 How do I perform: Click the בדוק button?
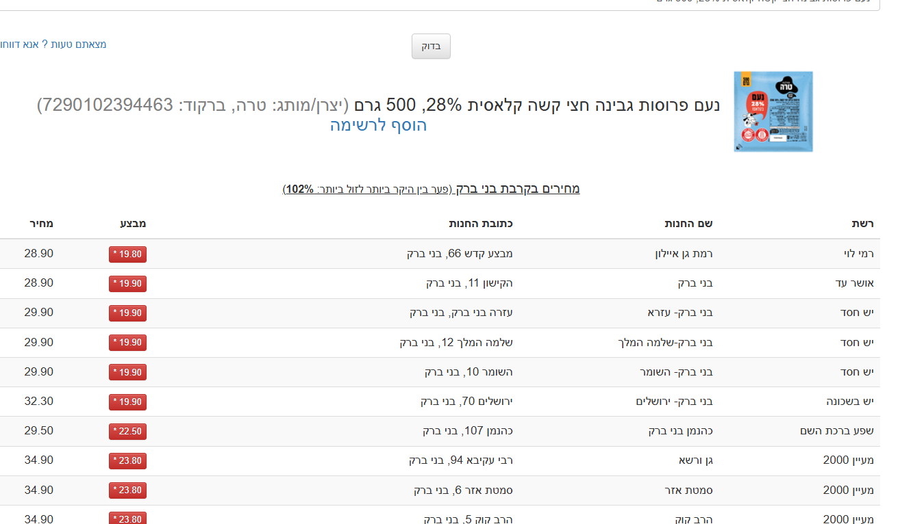(431, 47)
